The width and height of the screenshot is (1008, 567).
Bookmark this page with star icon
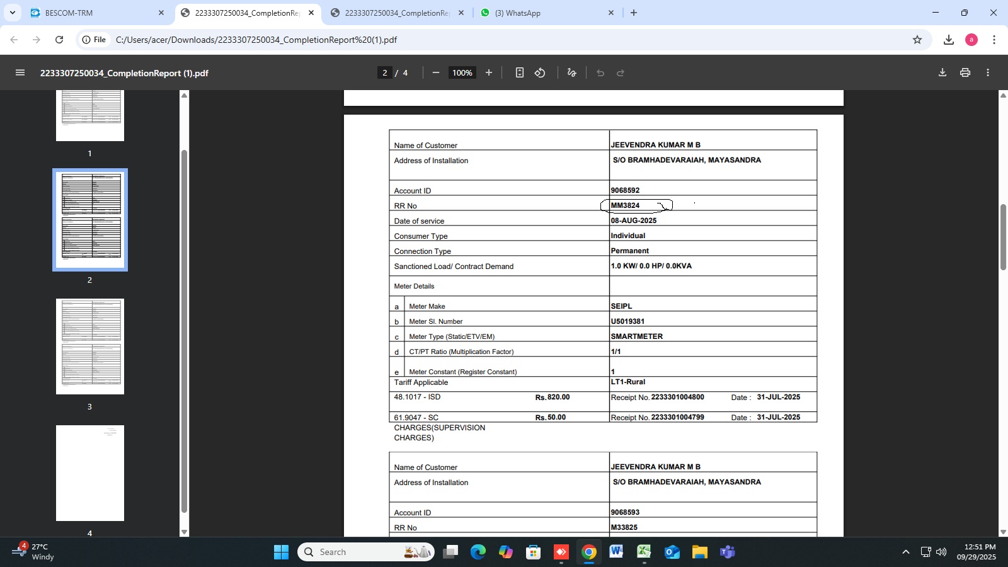tap(917, 40)
